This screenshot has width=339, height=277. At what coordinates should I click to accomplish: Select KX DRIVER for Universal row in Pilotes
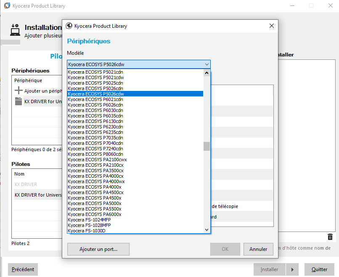coord(38,195)
